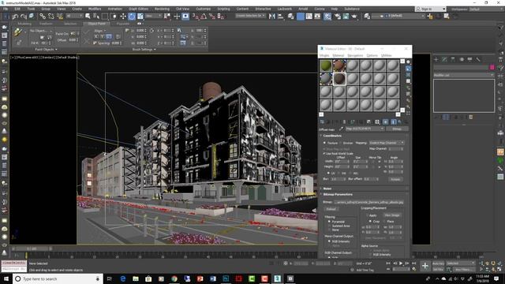This screenshot has height=284, width=505.
Task: Click the Mirror tool icon
Action: [x=272, y=16]
